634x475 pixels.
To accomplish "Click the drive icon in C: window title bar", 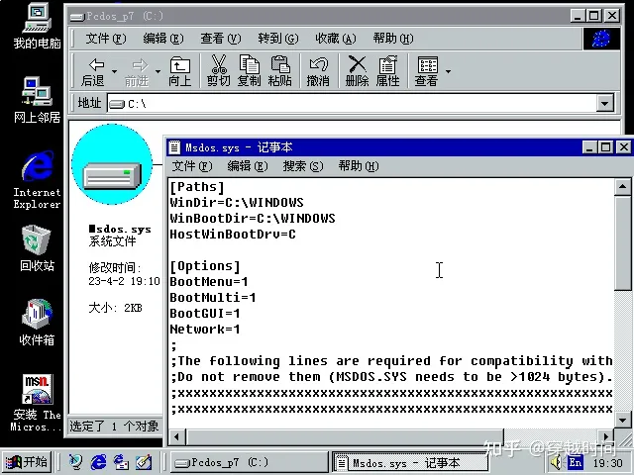I will [x=77, y=17].
